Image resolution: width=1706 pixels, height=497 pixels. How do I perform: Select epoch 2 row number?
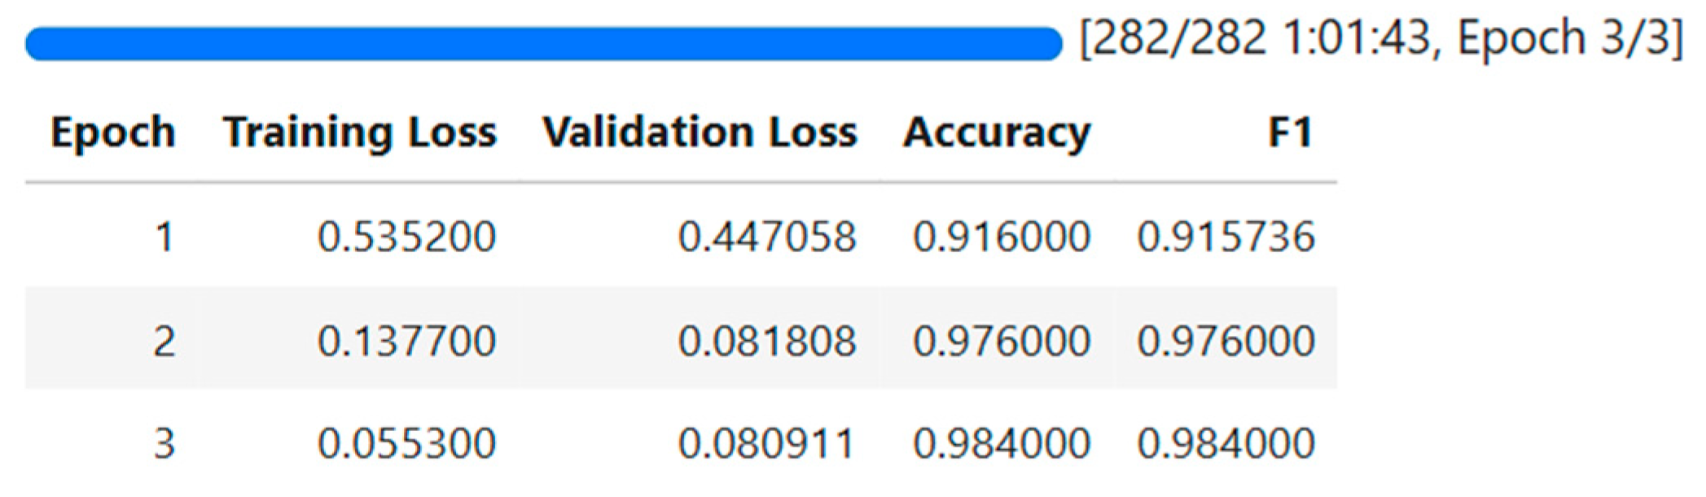tap(164, 340)
